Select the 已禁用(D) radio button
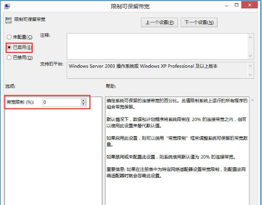 point(9,57)
